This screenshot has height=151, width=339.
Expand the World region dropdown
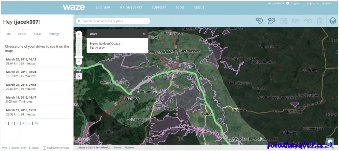click(x=327, y=3)
